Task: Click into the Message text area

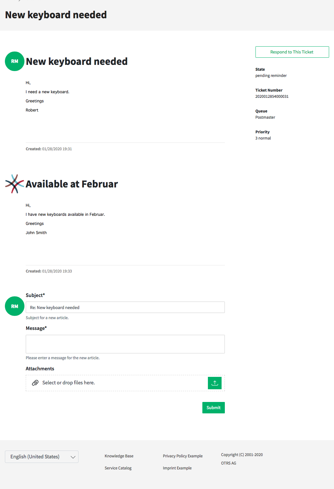Action: pyautogui.click(x=125, y=344)
